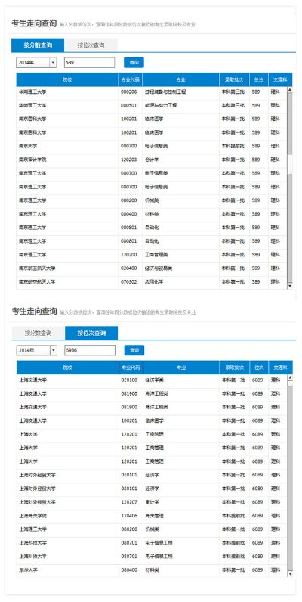Click the 位次 column header

pos(259,368)
